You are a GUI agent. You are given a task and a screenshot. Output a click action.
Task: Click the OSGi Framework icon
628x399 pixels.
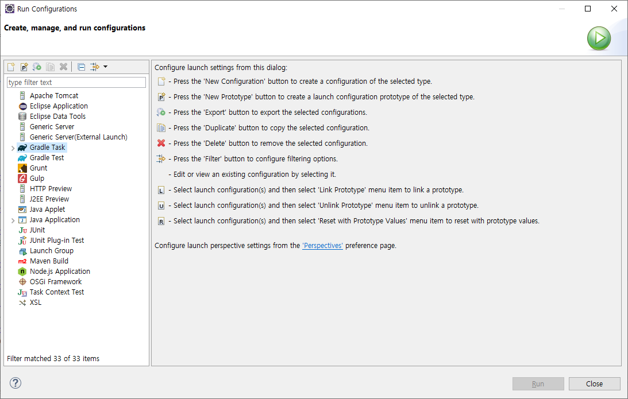tap(22, 282)
